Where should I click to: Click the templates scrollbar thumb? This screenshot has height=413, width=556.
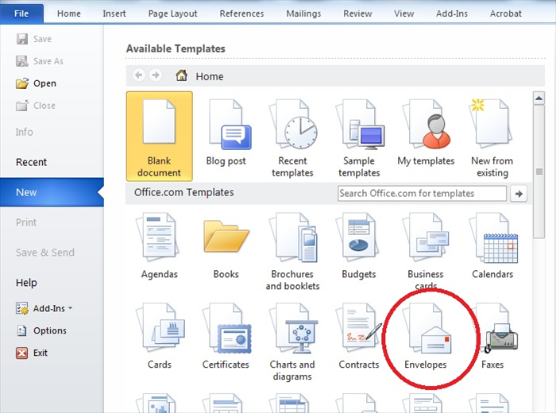539,172
